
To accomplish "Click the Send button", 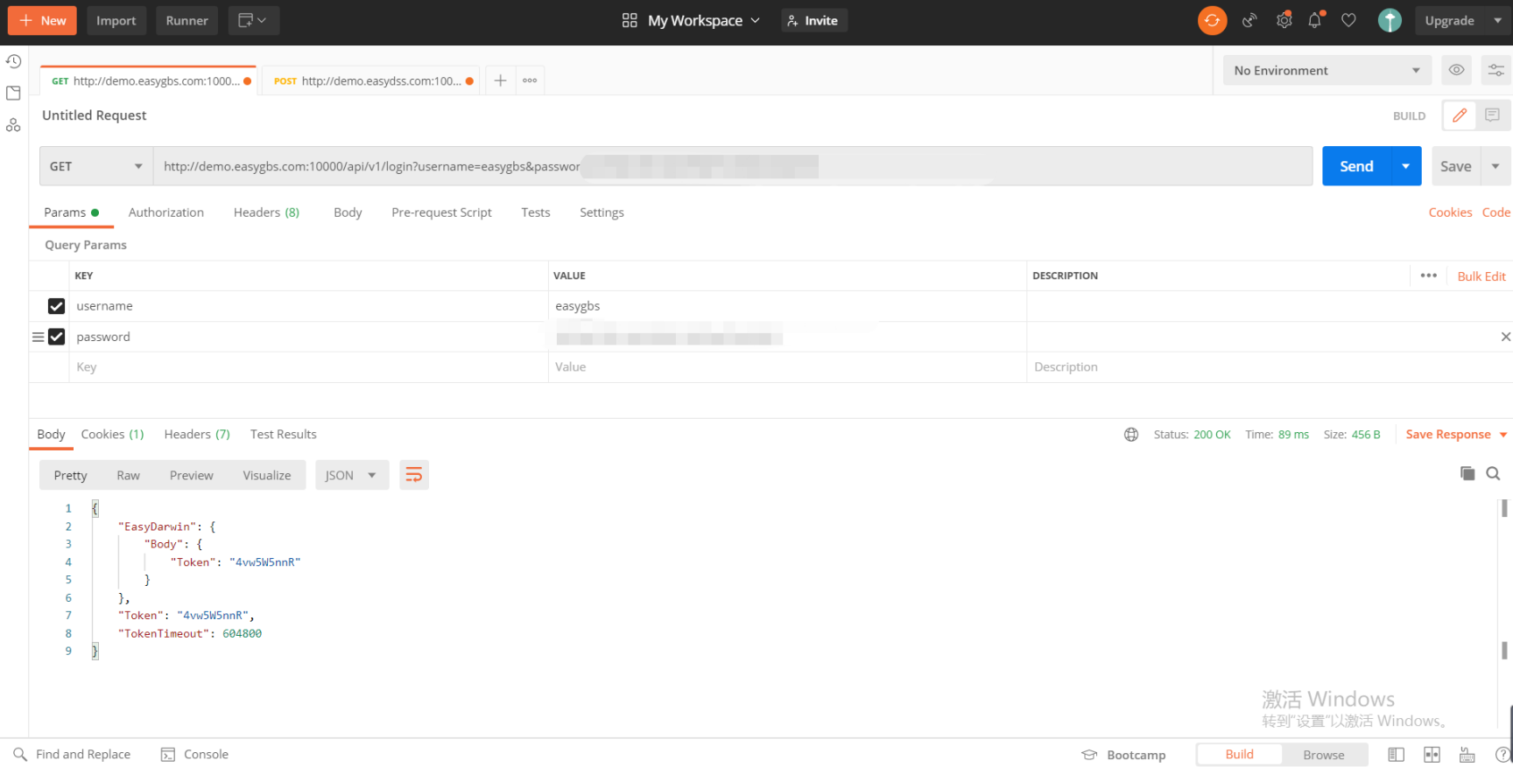I will pos(1356,166).
